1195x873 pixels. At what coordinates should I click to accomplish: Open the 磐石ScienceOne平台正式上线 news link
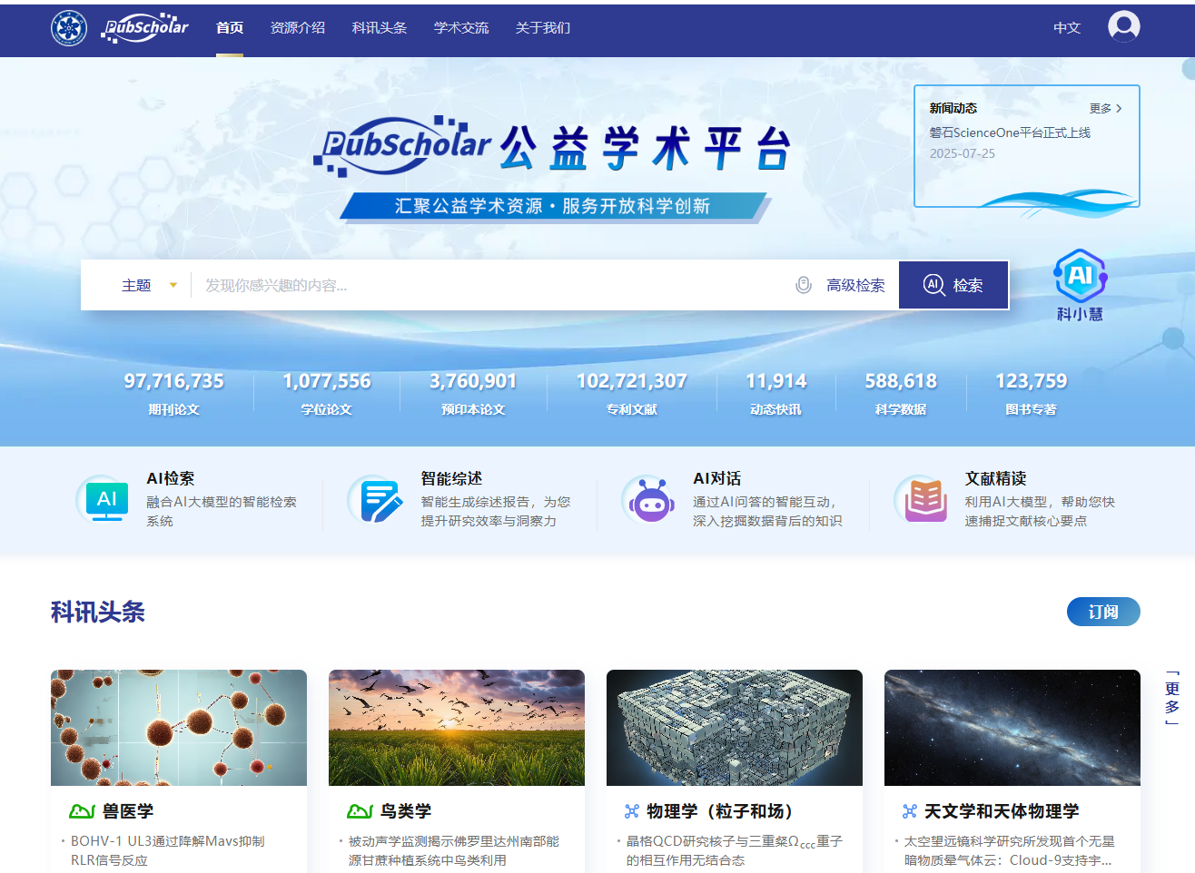coord(1009,132)
